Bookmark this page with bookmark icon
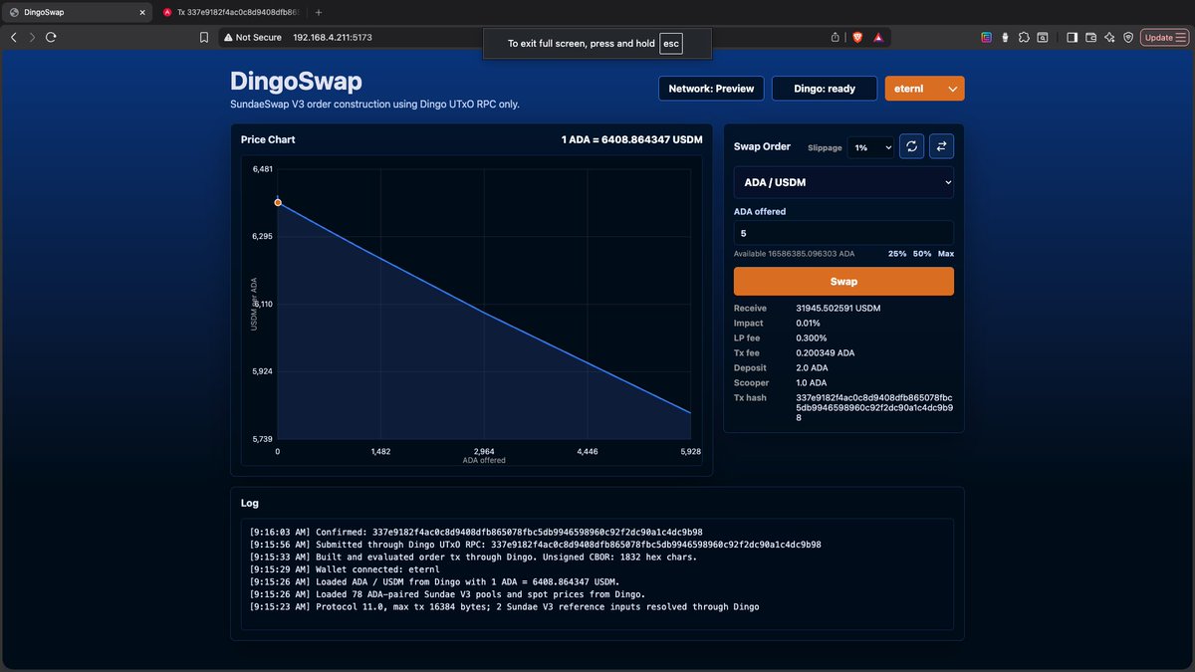This screenshot has height=672, width=1195. click(x=204, y=37)
